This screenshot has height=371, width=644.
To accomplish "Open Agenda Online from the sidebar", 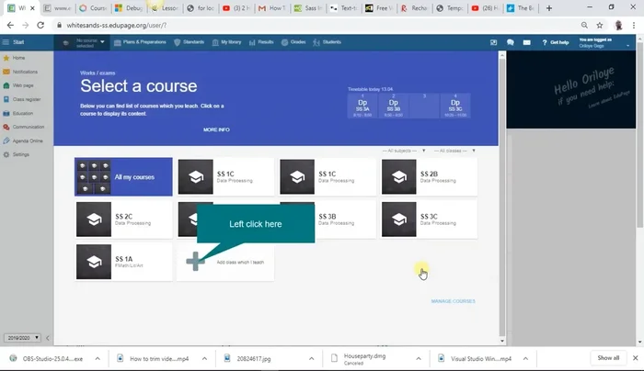I will pos(28,141).
